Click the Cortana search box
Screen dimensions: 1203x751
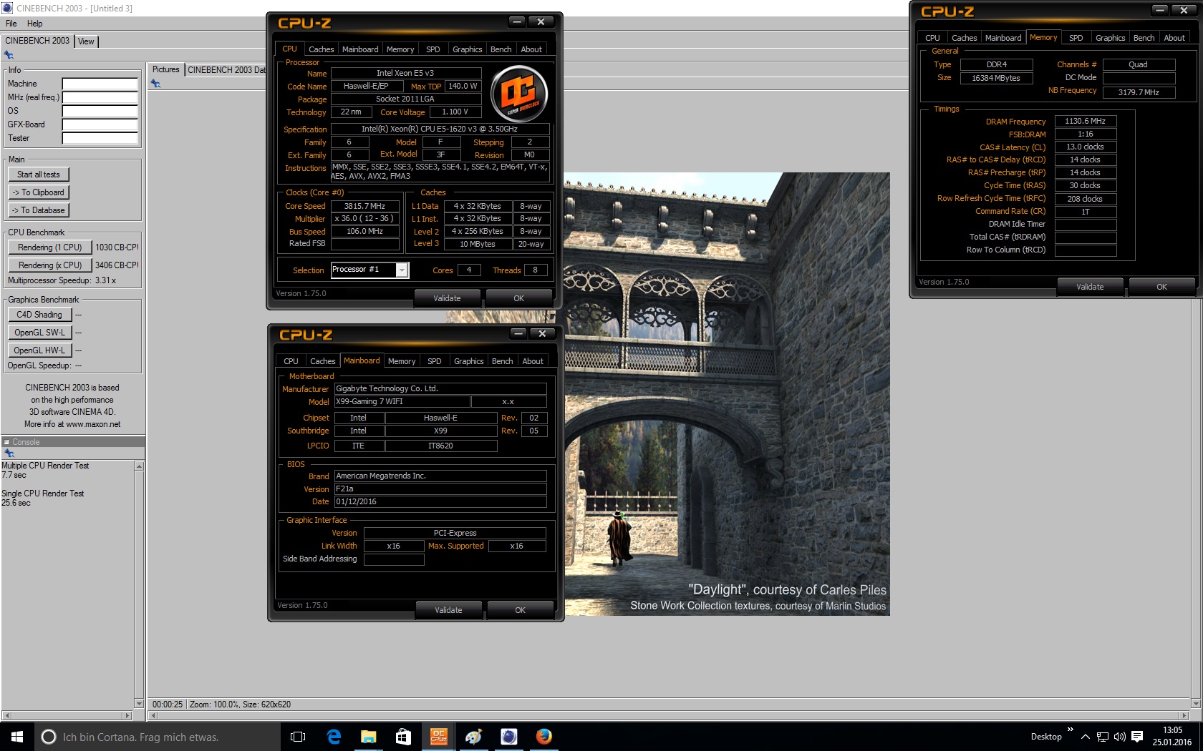coord(158,737)
